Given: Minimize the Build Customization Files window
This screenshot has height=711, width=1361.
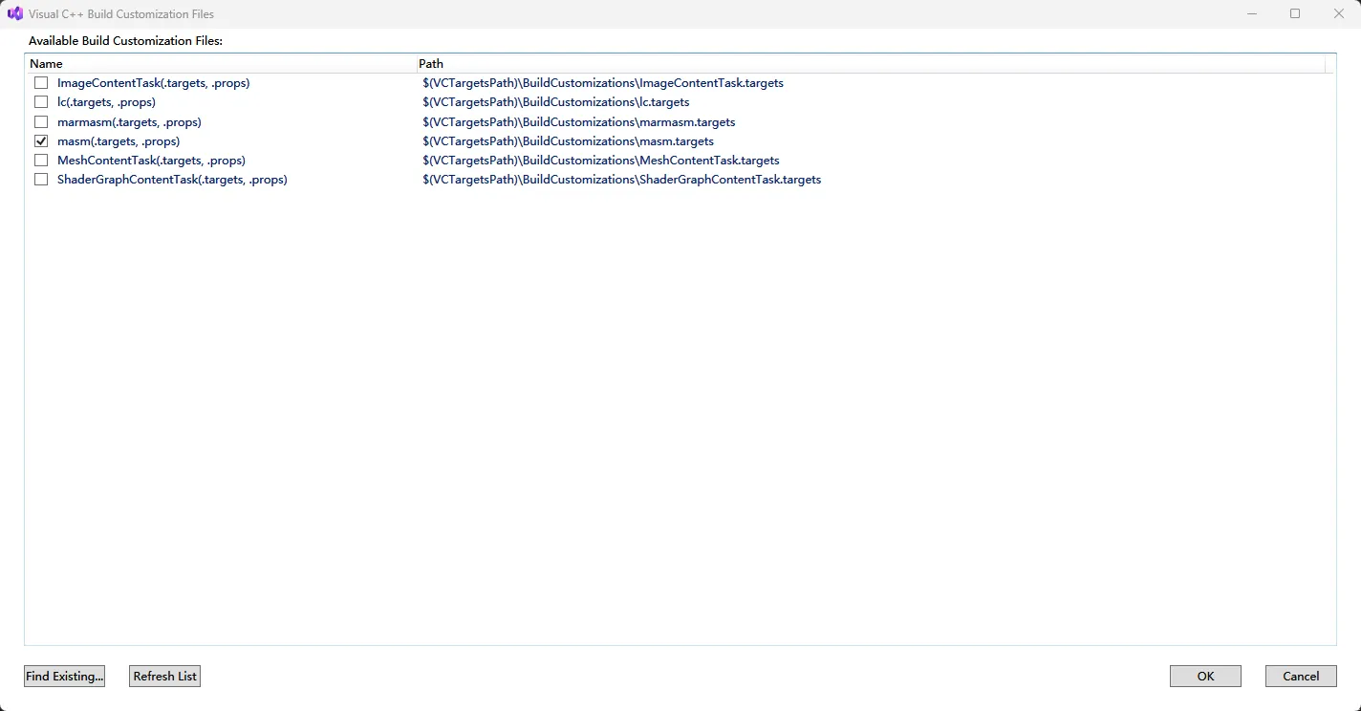Looking at the screenshot, I should click(1252, 13).
